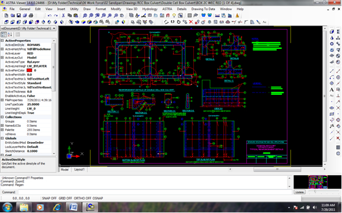This screenshot has height=213, width=342.
Task: Expand the ActivePenColor row
Action: 2,70
